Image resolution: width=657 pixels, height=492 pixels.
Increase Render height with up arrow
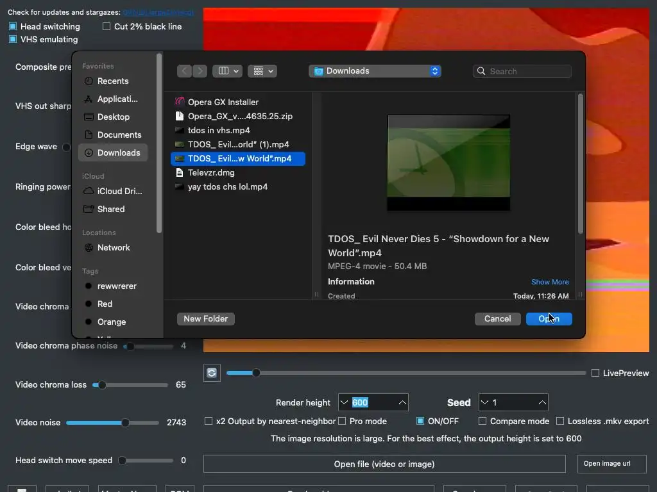click(x=402, y=402)
